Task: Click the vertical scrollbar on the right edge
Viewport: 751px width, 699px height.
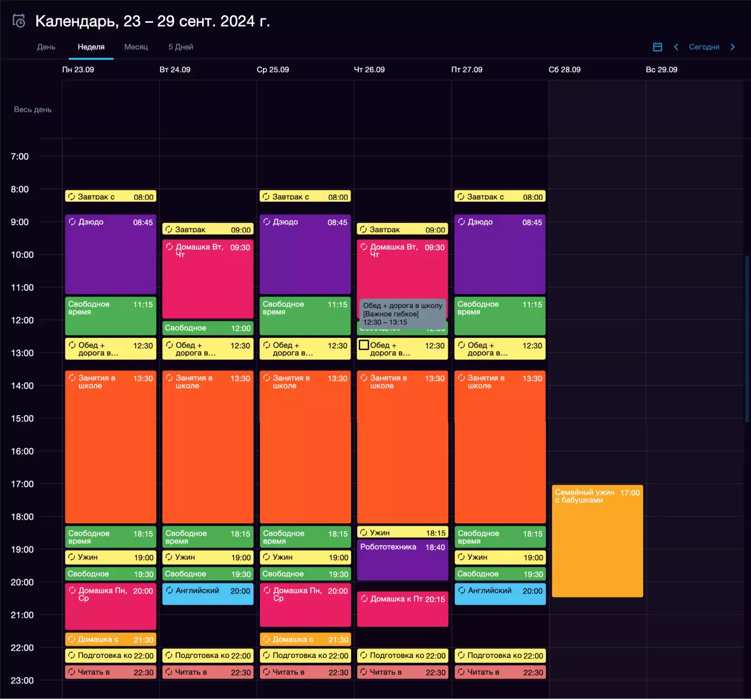Action: click(747, 339)
